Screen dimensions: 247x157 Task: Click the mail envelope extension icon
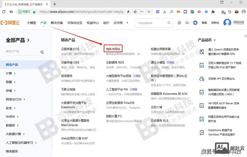coord(206,12)
